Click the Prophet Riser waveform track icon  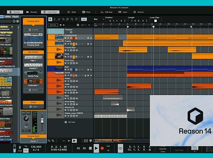click(59, 50)
